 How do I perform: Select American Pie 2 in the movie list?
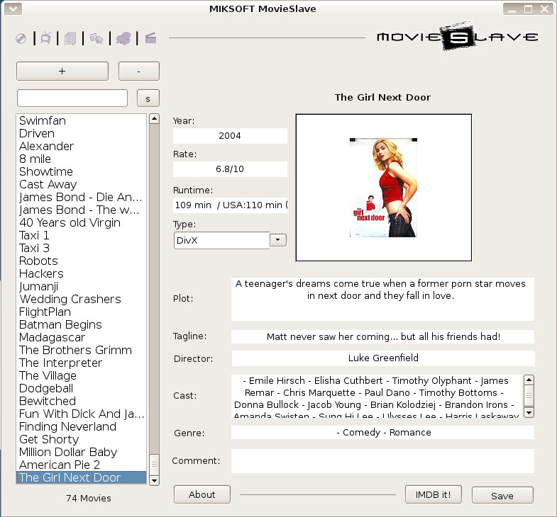[82, 465]
